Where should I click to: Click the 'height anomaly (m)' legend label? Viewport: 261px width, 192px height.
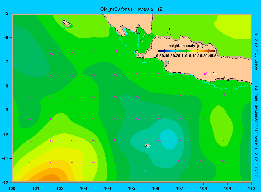click(x=186, y=46)
